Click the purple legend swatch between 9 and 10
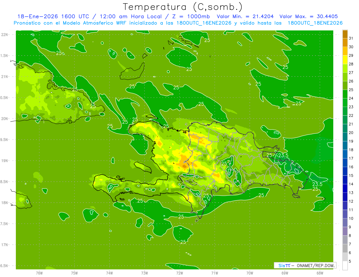 click(345, 223)
